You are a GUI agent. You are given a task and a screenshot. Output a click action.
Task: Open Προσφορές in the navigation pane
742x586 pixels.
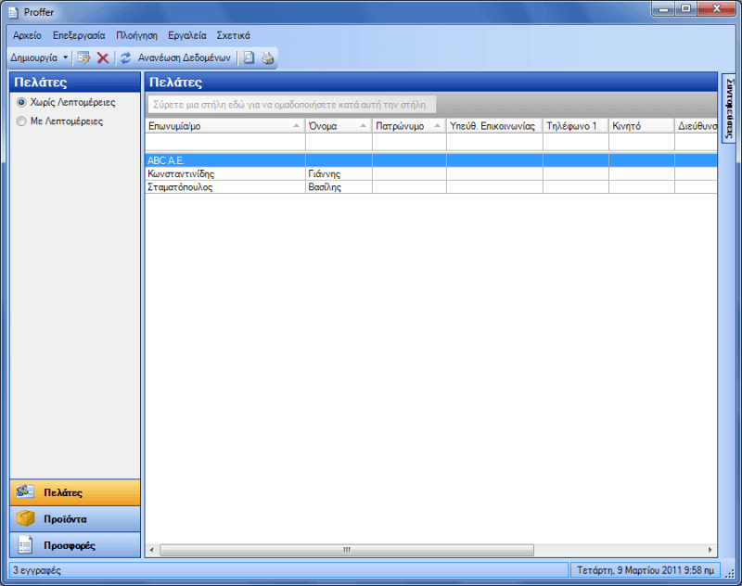(x=75, y=545)
